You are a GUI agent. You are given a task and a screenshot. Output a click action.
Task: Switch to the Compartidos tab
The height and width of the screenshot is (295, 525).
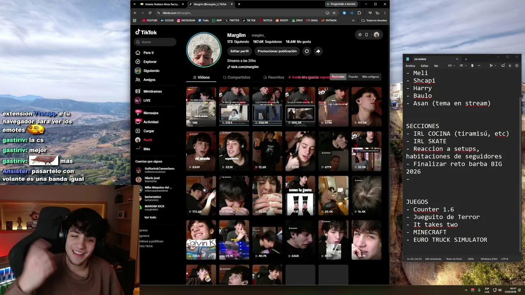tap(237, 77)
